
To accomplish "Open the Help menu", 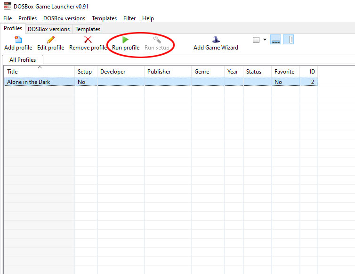I will pyautogui.click(x=148, y=18).
